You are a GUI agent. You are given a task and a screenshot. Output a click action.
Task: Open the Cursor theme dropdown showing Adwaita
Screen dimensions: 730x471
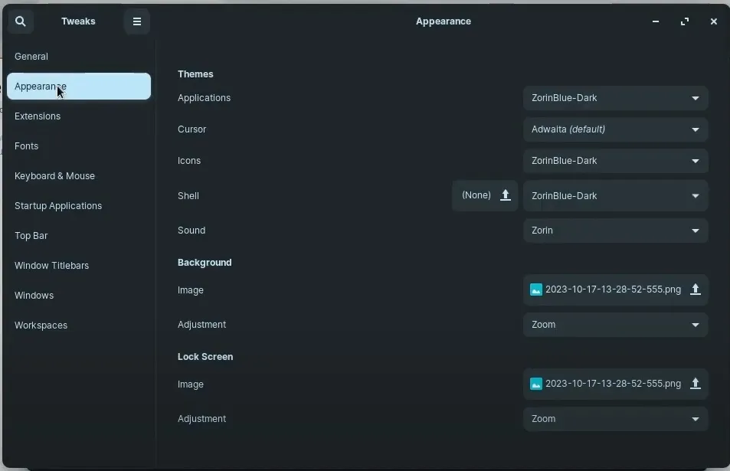(615, 129)
